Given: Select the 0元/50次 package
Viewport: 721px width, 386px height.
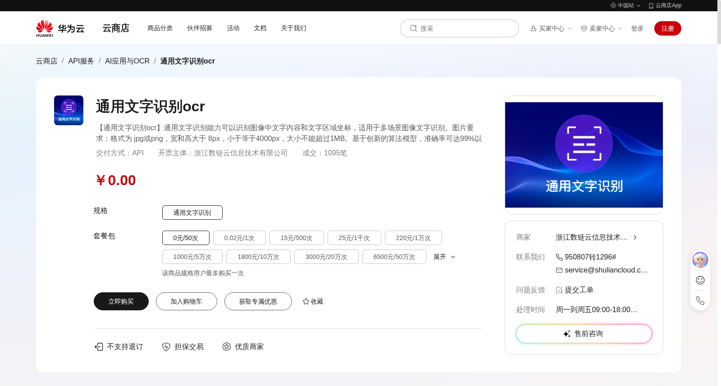Looking at the screenshot, I should pyautogui.click(x=186, y=238).
